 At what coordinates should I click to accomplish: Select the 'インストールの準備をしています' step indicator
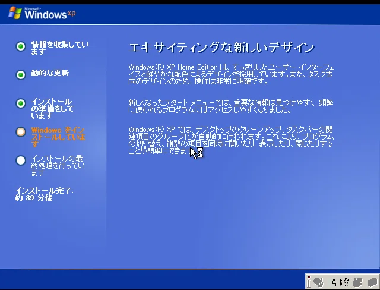(21, 103)
